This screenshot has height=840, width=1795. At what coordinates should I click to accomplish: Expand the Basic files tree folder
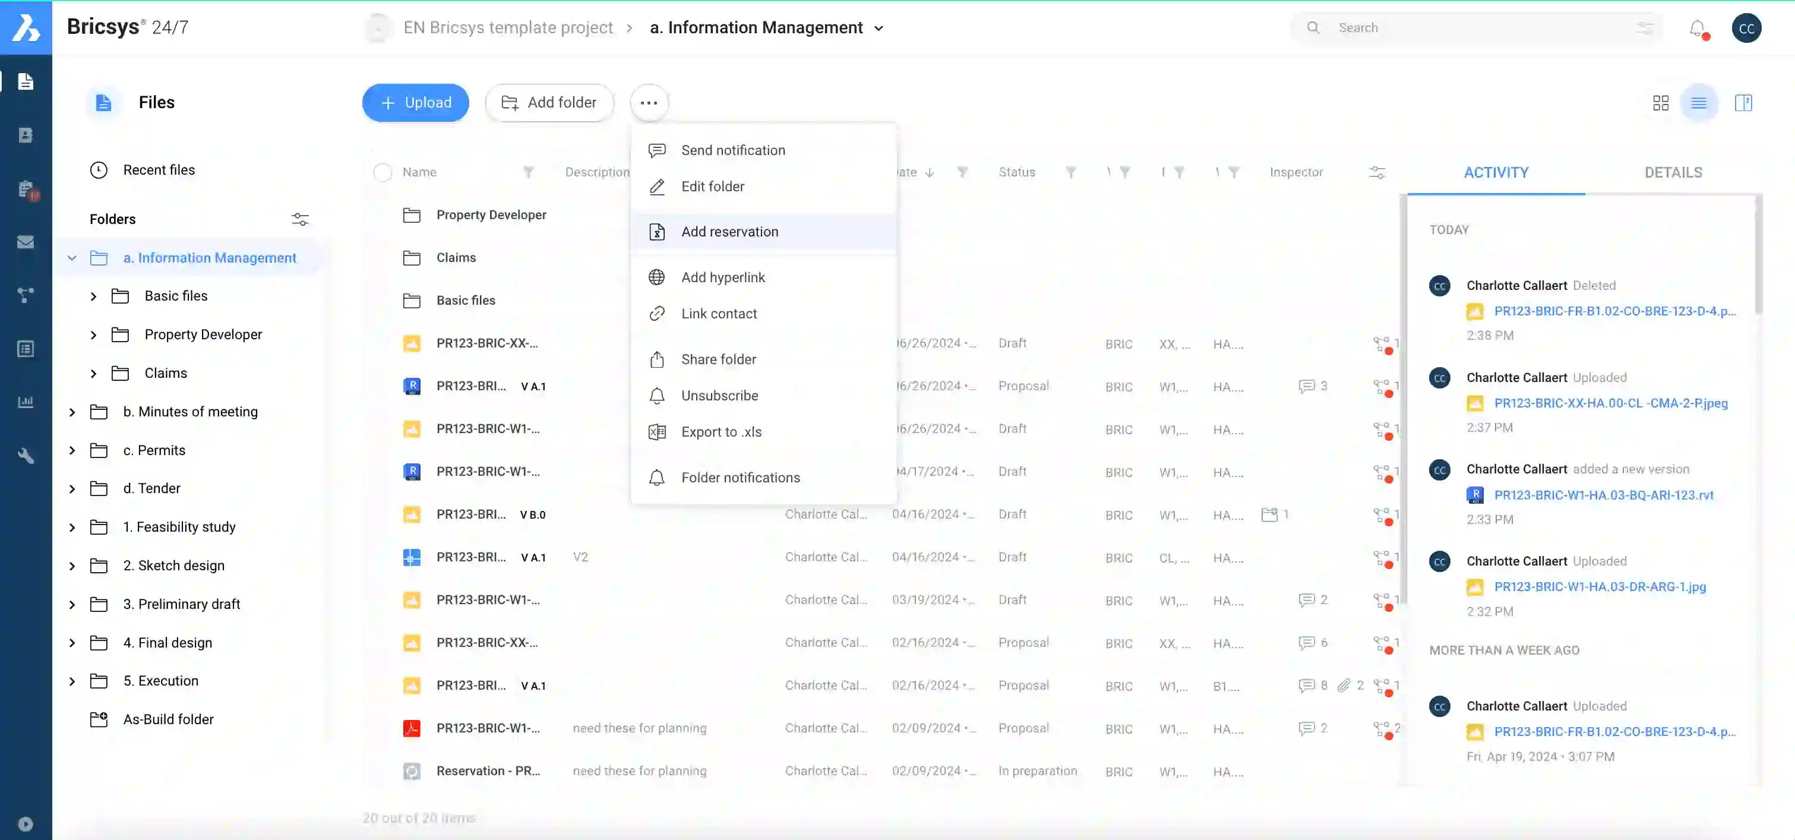(93, 296)
